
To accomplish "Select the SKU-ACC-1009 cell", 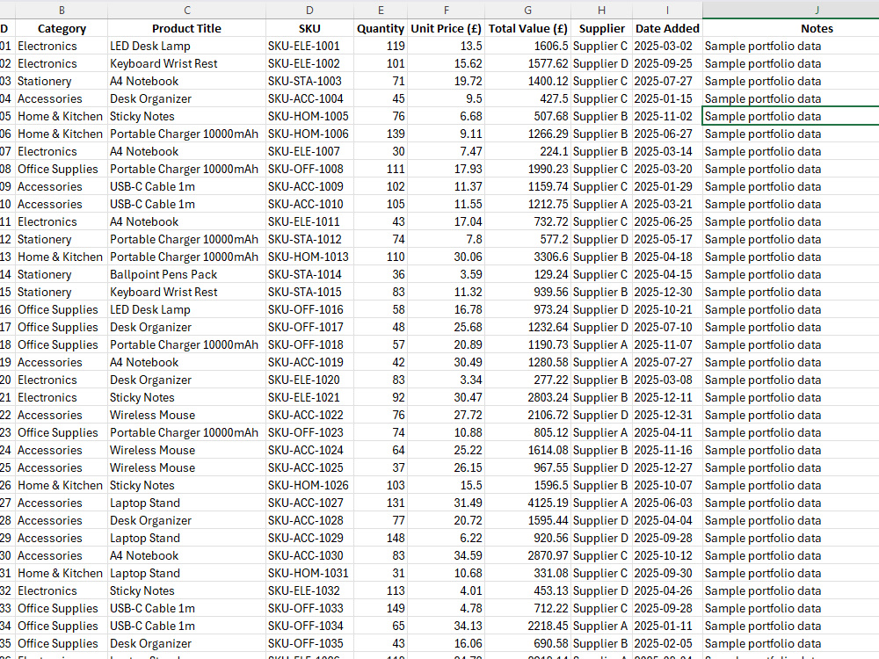I will [x=309, y=186].
